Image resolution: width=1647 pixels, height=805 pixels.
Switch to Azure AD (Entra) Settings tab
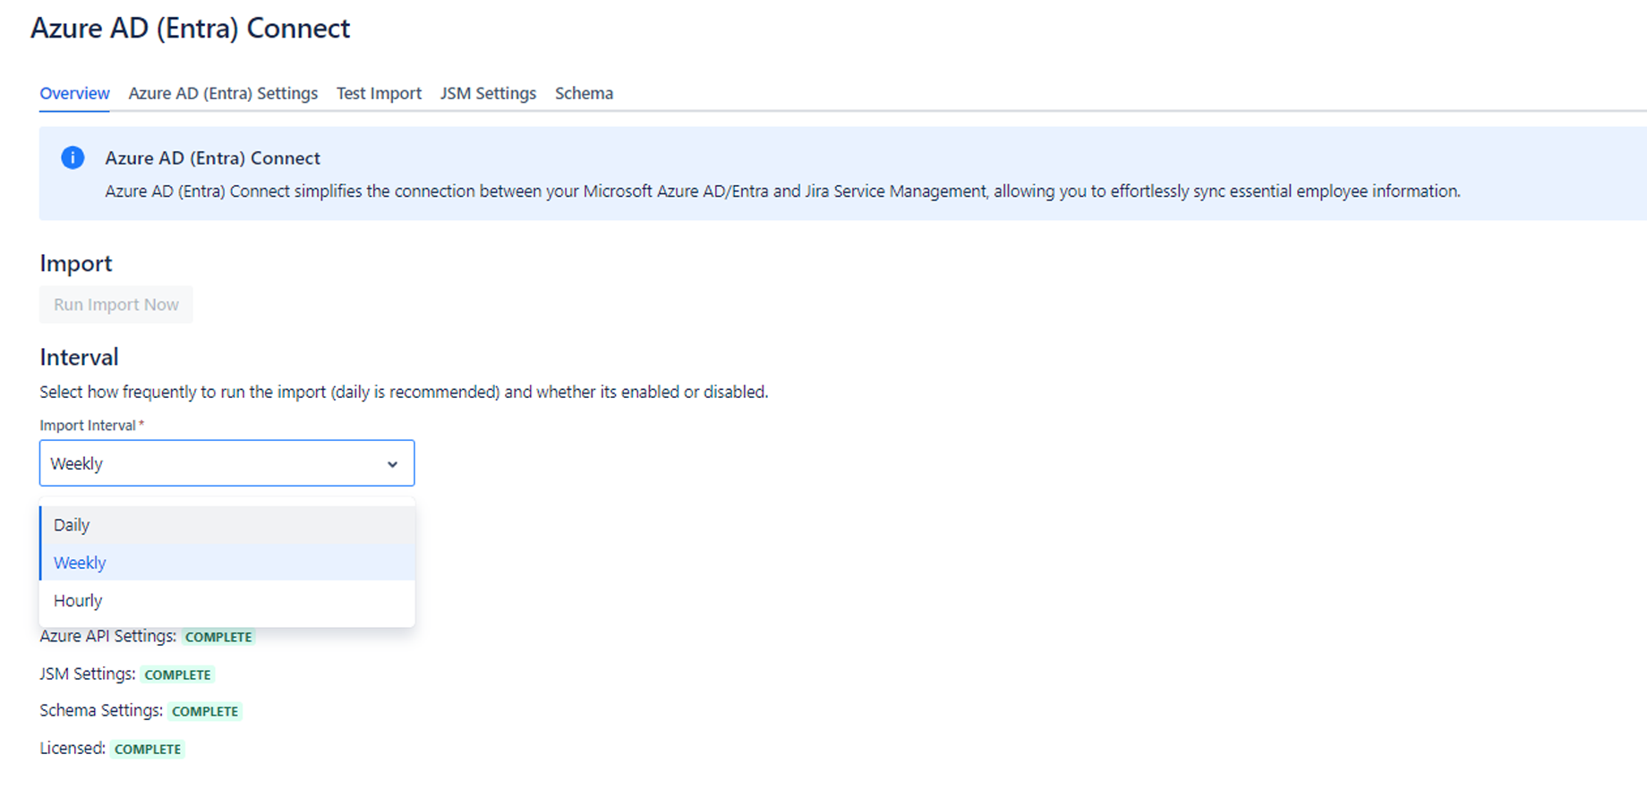223,93
